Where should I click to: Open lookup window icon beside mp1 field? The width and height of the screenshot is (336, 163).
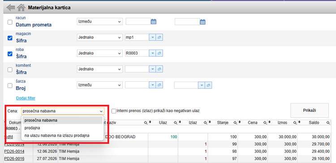(x=159, y=38)
